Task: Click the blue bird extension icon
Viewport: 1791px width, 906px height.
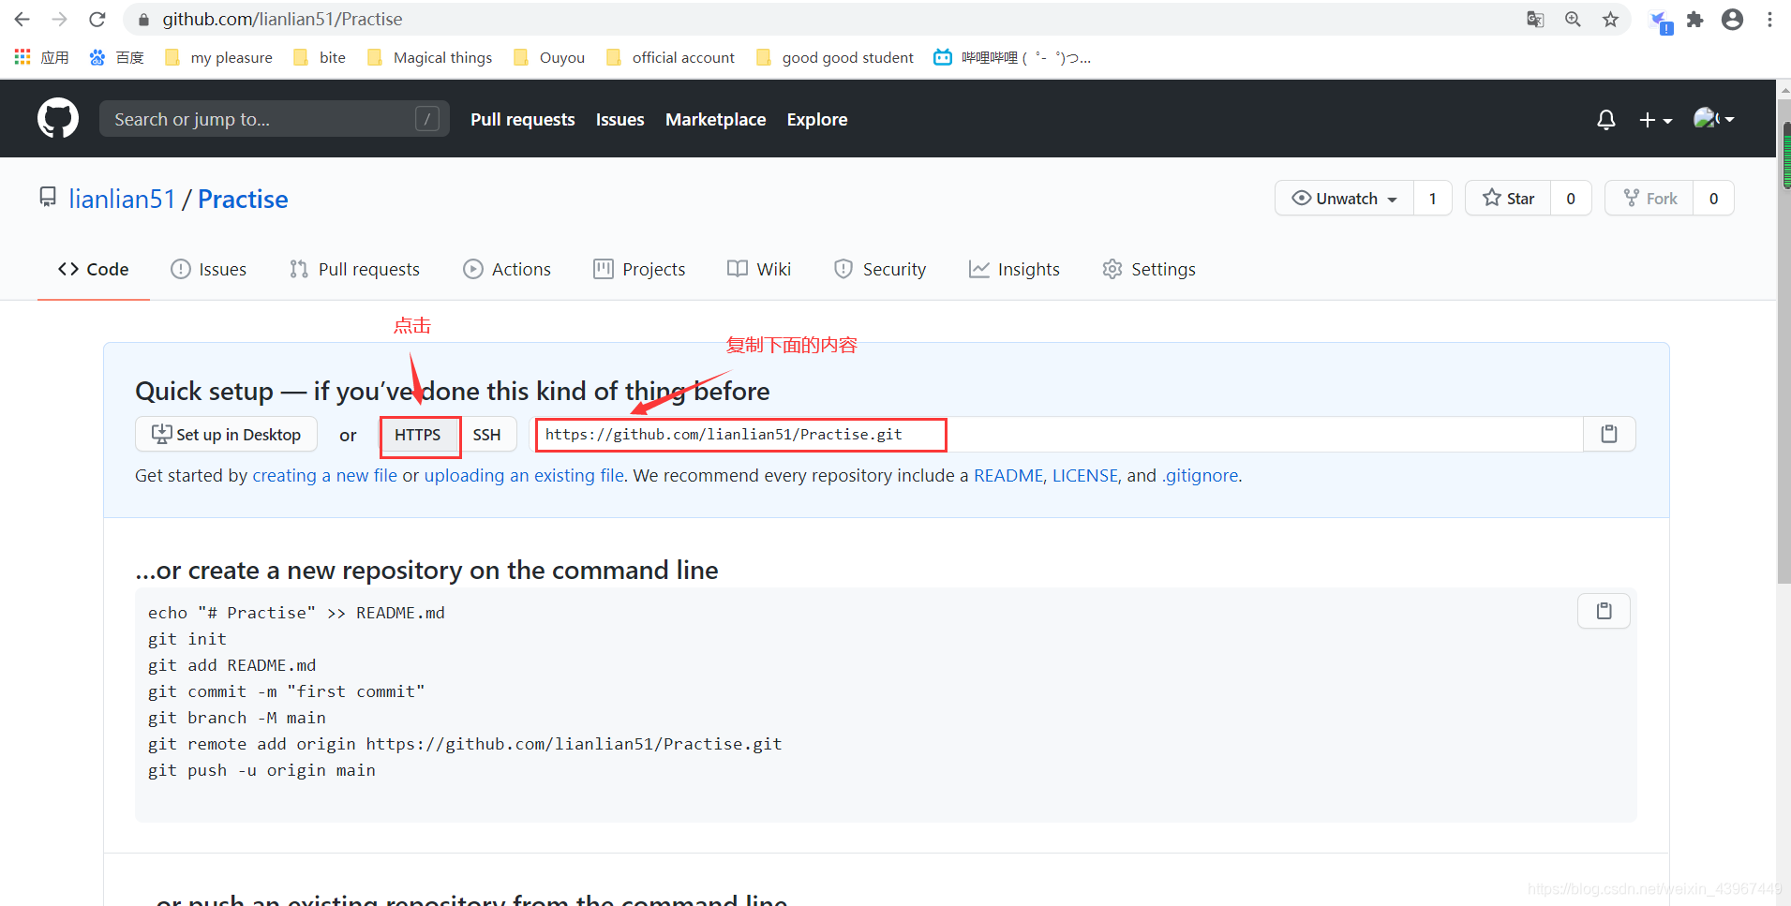Action: tap(1660, 21)
